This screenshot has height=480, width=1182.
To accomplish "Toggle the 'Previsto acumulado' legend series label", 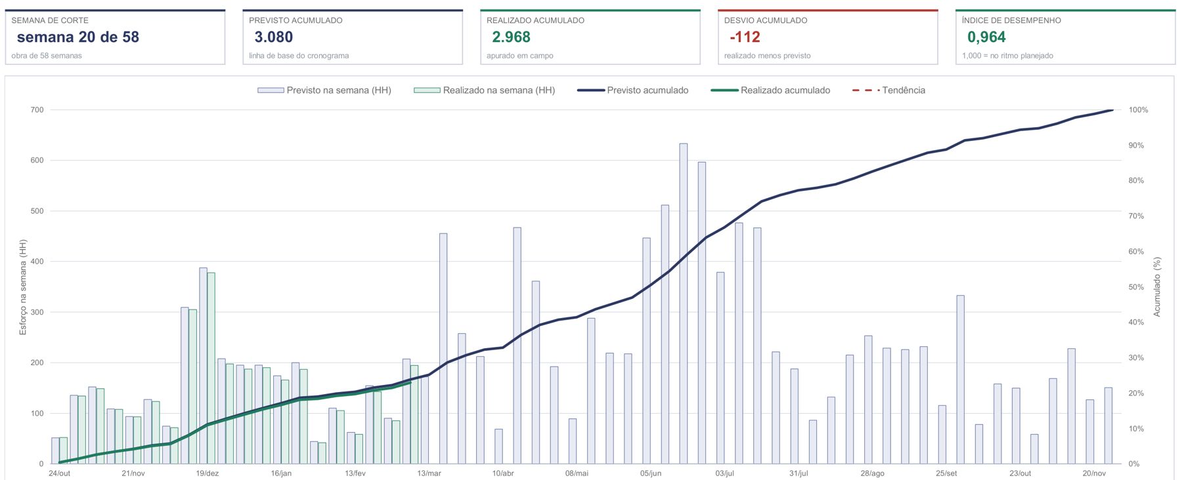I will [x=647, y=90].
